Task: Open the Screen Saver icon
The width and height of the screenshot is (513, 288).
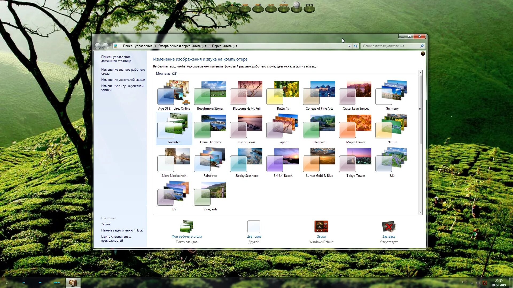Action: [388, 227]
